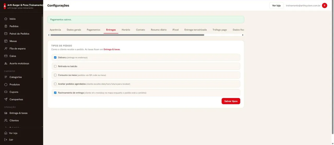Click the Início home icon in sidebar
Image resolution: width=334 pixels, height=145 pixels.
(6, 19)
